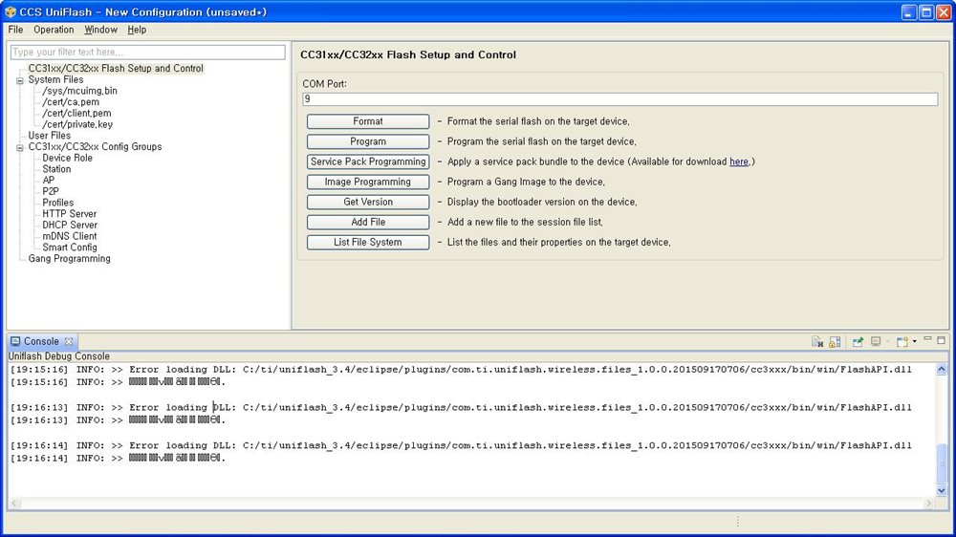Select CC31xx/CC32xx Config Groups tree item
Screen dimensions: 956x537
(x=95, y=146)
